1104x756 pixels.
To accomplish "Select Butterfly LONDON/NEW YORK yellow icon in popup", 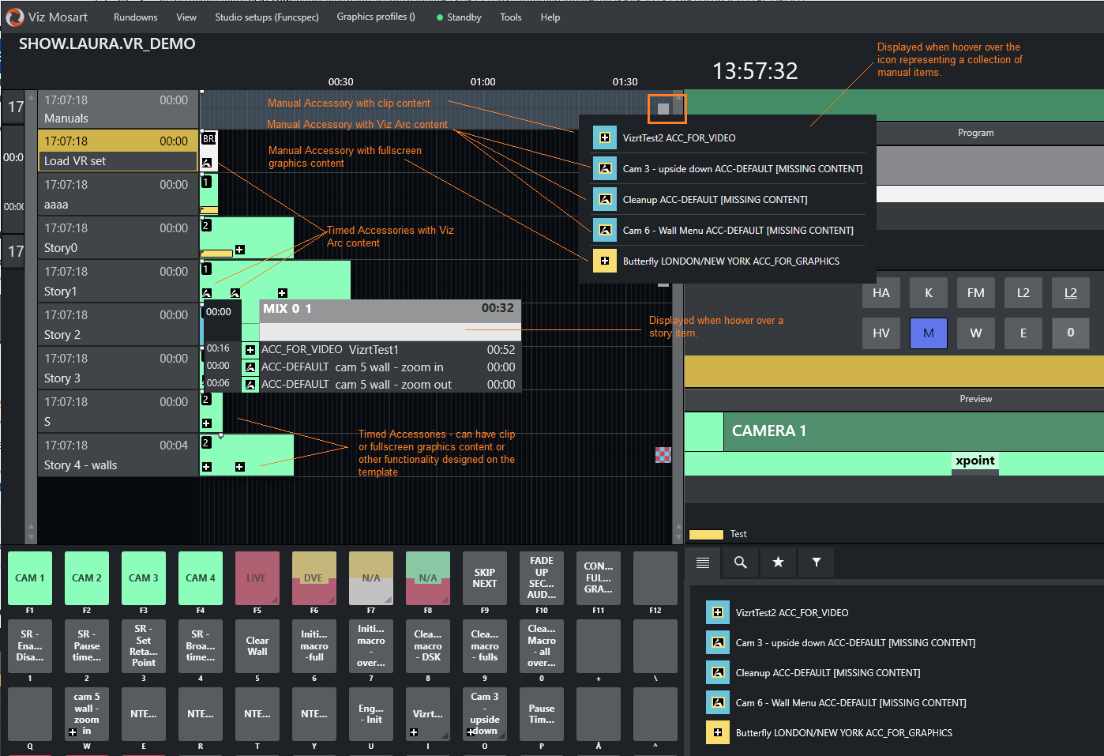I will (x=605, y=261).
